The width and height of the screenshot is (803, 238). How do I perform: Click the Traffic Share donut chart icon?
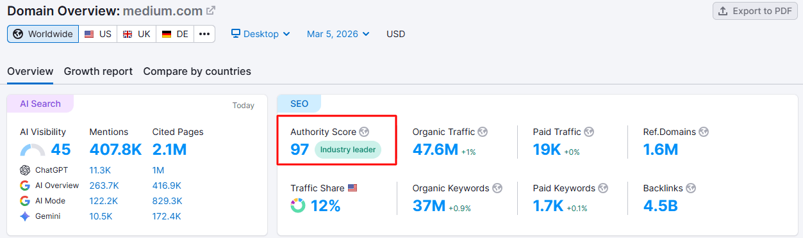[298, 206]
